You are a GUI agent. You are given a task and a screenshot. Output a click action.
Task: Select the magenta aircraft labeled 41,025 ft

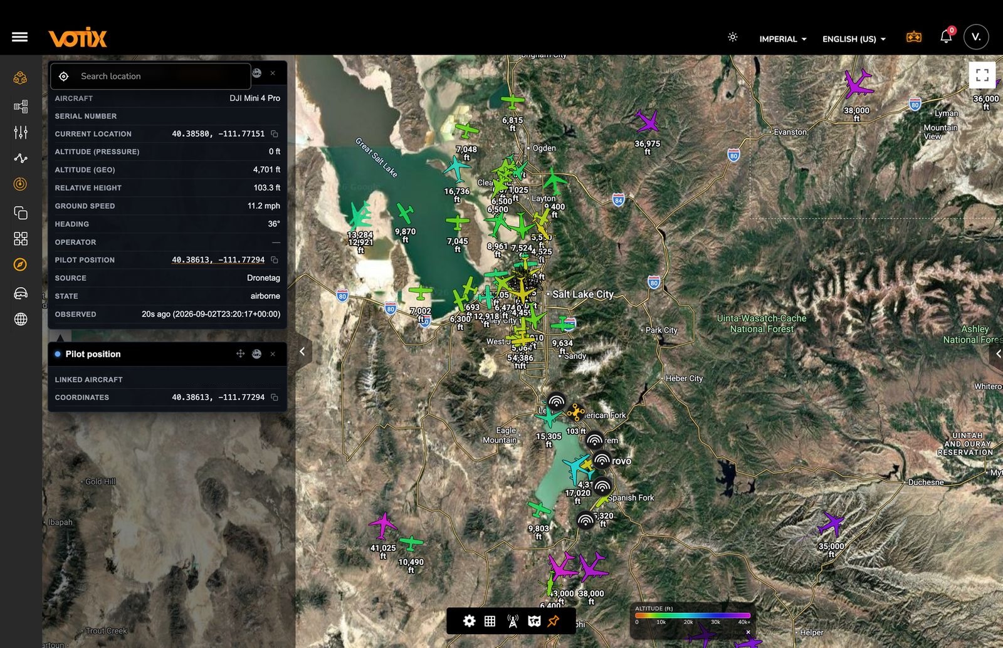pos(382,525)
